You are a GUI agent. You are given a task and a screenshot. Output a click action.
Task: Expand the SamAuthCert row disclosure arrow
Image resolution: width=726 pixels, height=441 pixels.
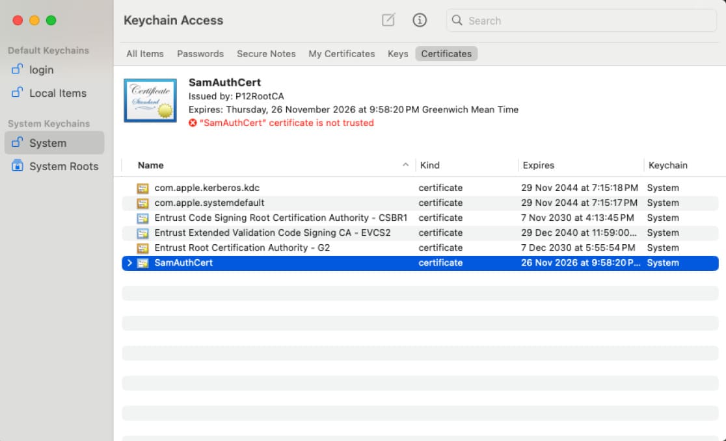pos(129,263)
